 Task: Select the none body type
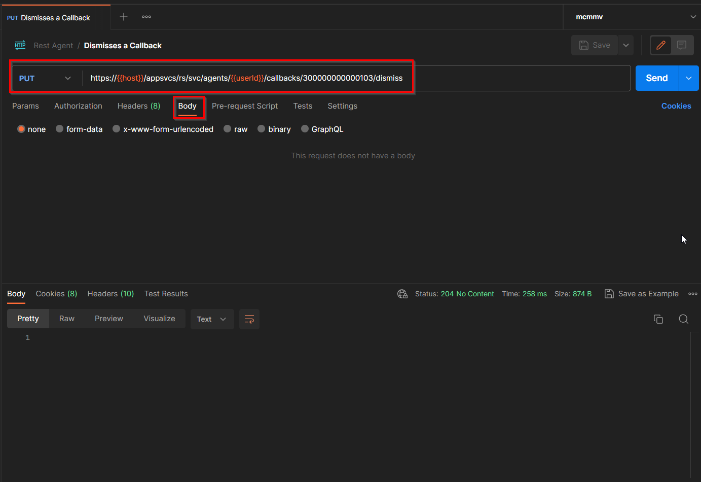[31, 129]
